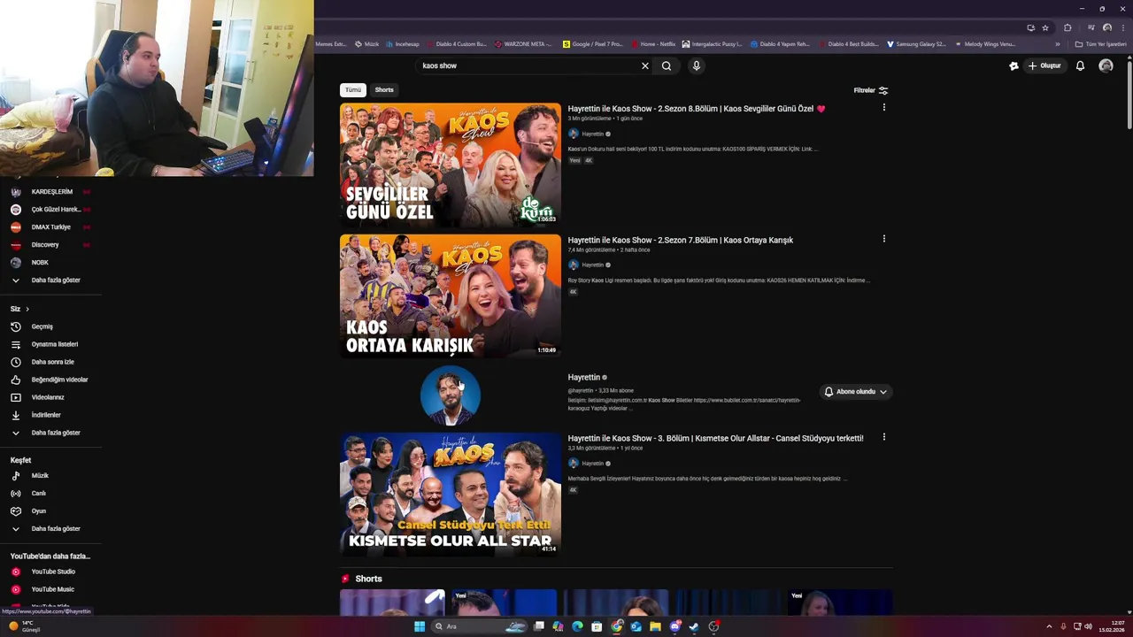Screen dimensions: 1133x637
Task: Open Hayrettin channel under first video
Action: click(592, 134)
